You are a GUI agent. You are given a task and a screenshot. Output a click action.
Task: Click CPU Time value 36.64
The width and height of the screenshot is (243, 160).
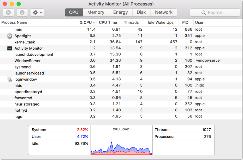(115, 42)
